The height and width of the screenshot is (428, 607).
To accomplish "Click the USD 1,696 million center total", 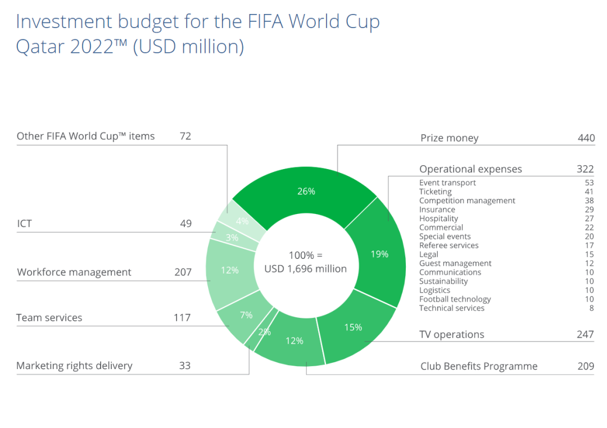I will (x=305, y=269).
